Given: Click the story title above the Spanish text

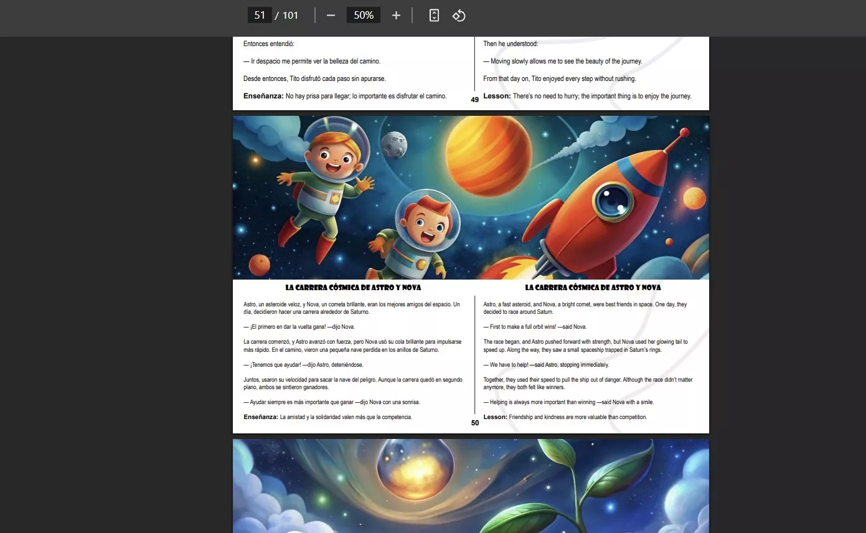Looking at the screenshot, I should (x=353, y=288).
